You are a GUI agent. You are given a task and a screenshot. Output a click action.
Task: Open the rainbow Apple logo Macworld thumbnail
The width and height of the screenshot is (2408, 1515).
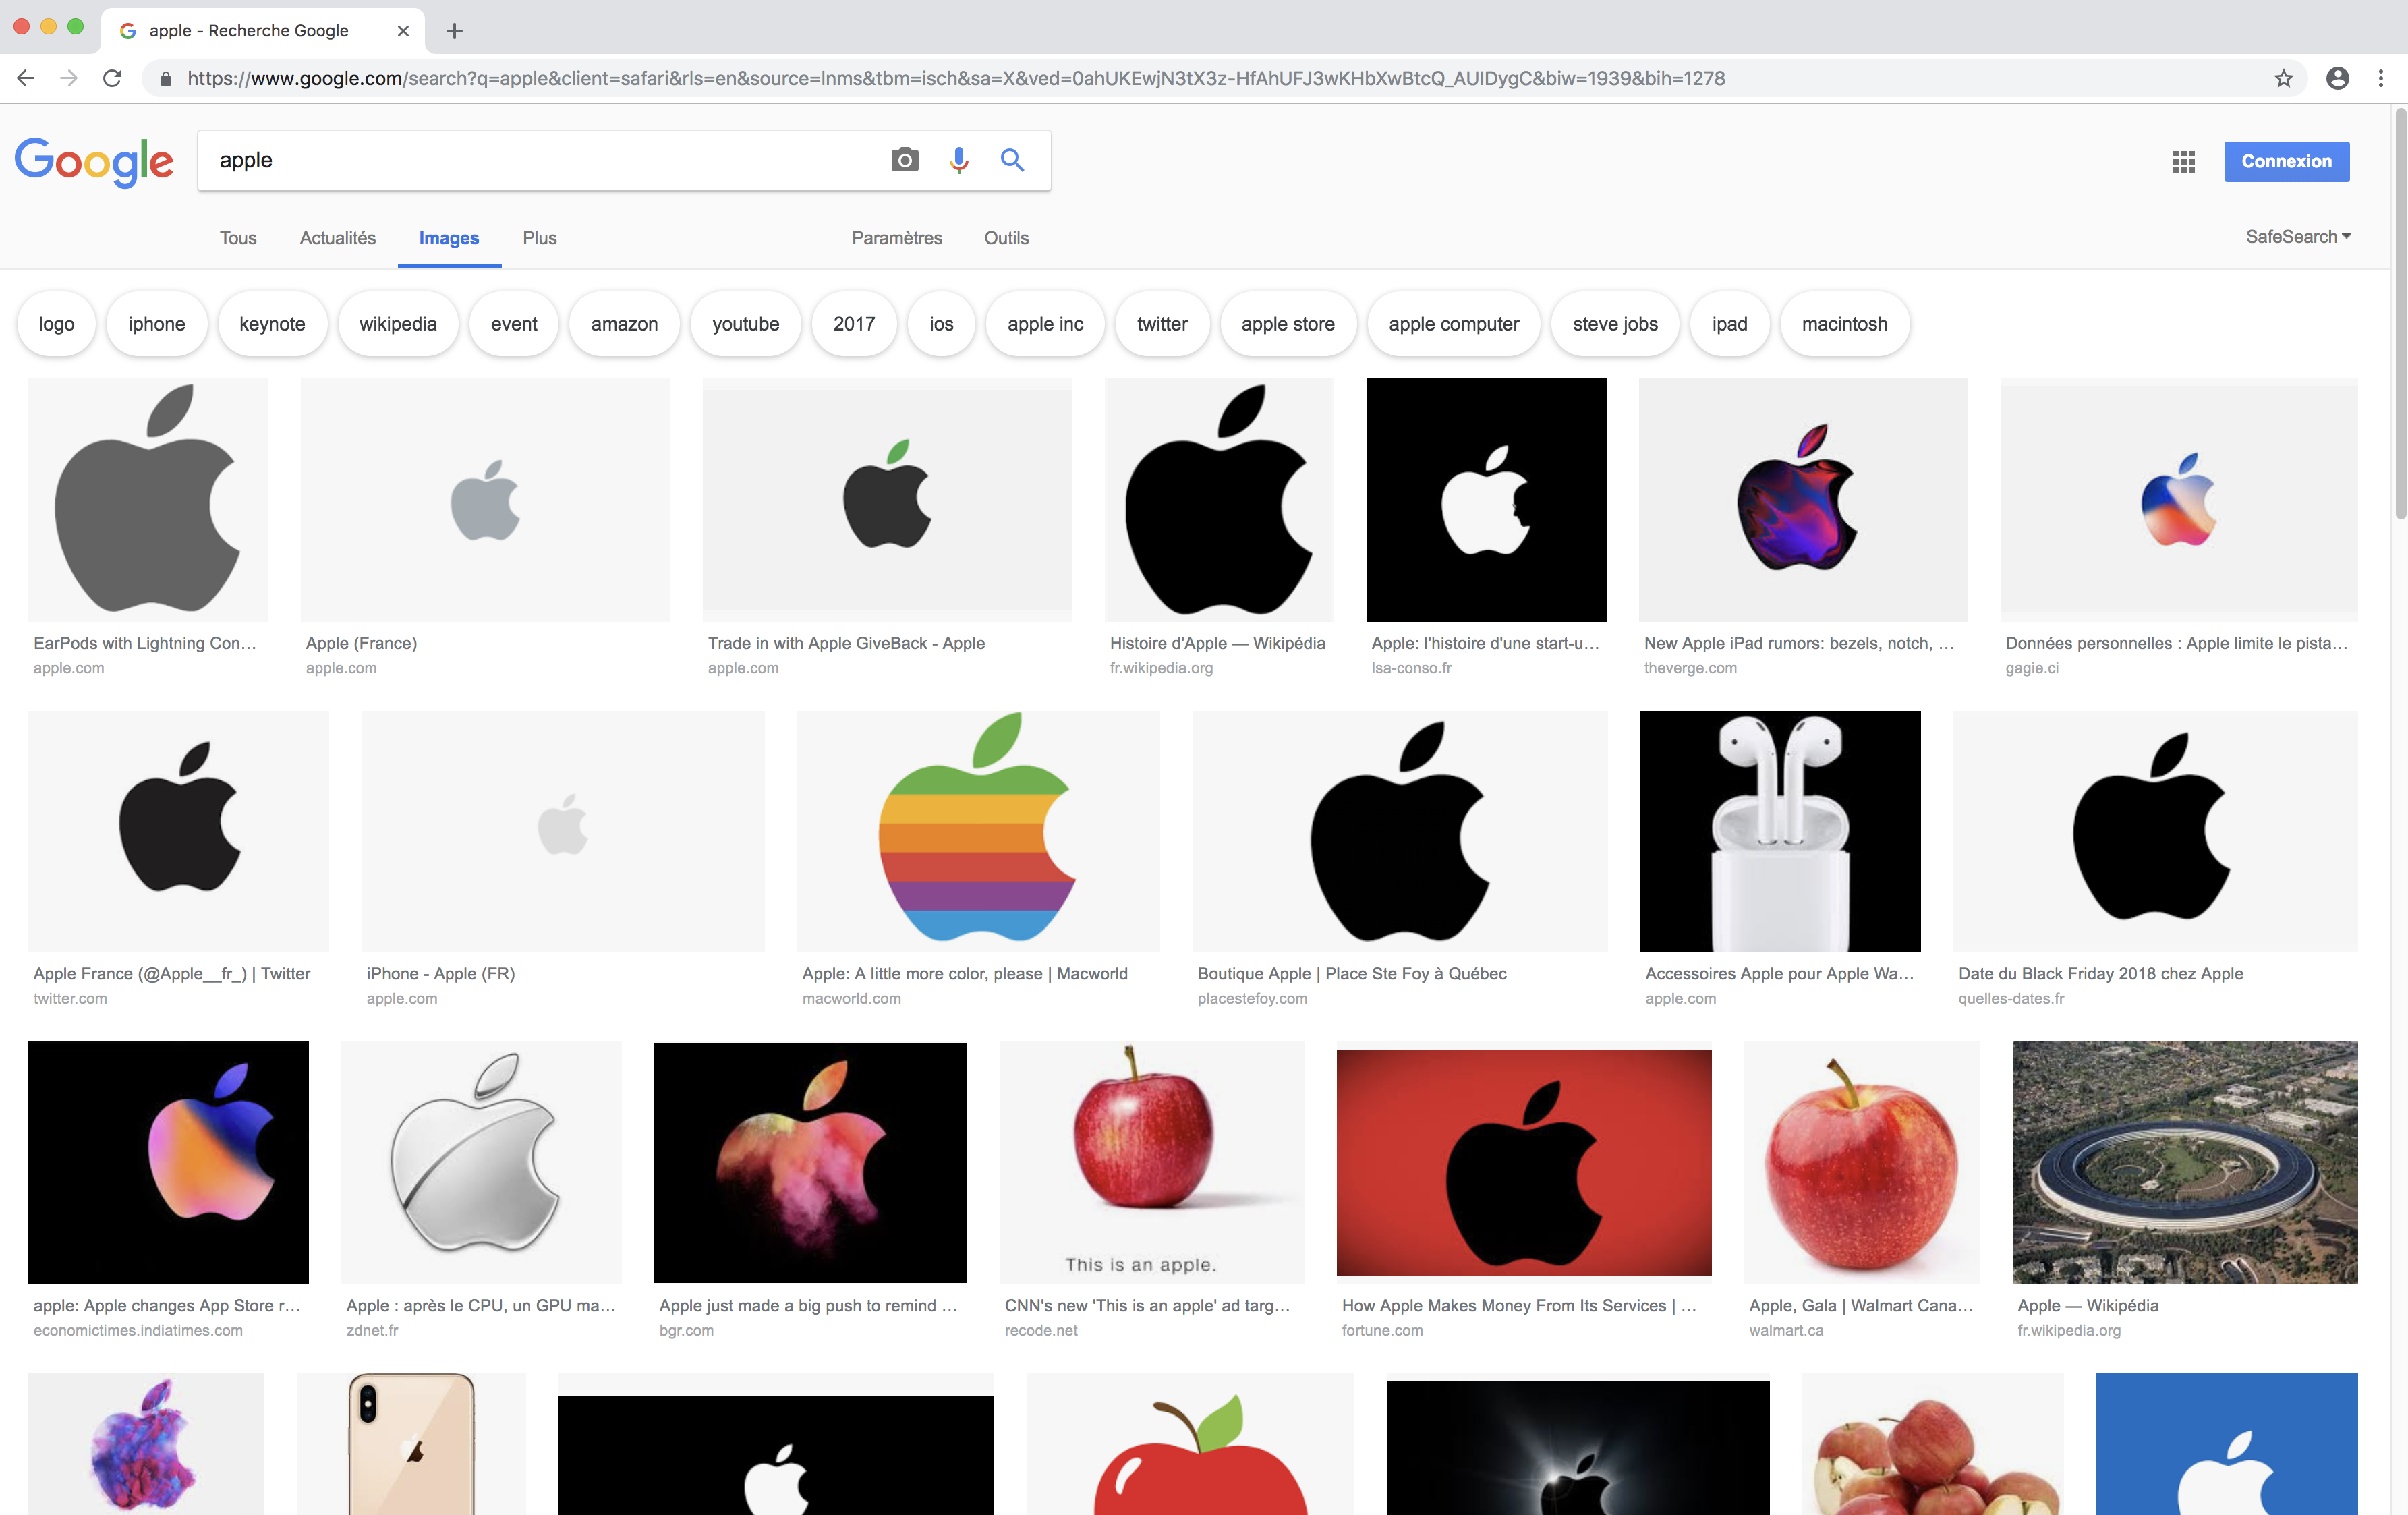tap(977, 830)
